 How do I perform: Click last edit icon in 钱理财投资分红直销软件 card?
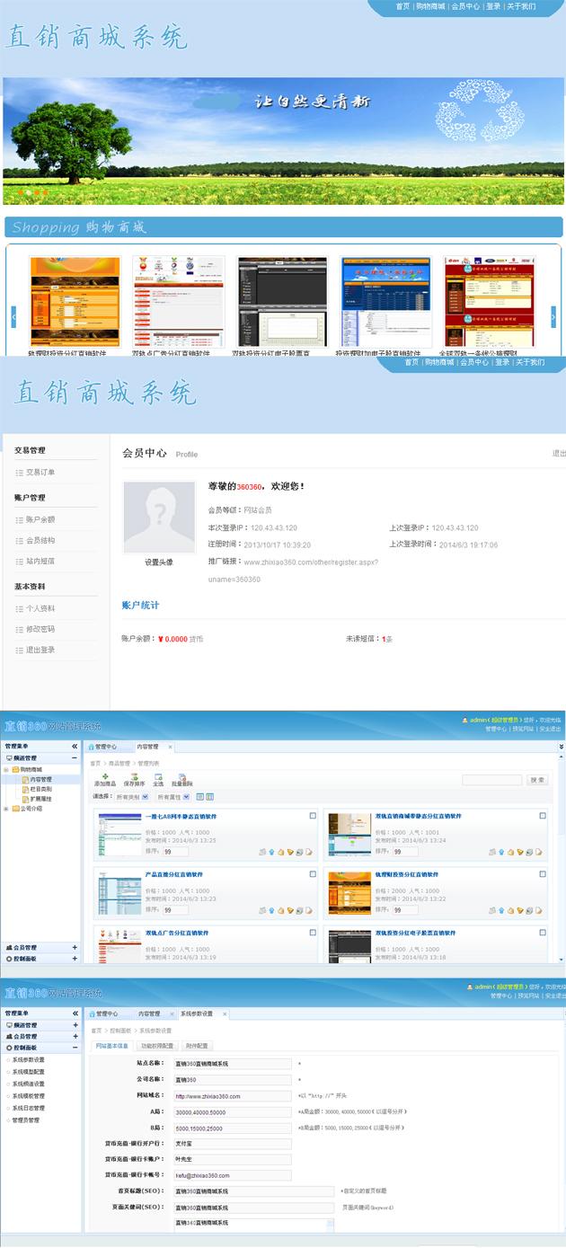pos(538,910)
